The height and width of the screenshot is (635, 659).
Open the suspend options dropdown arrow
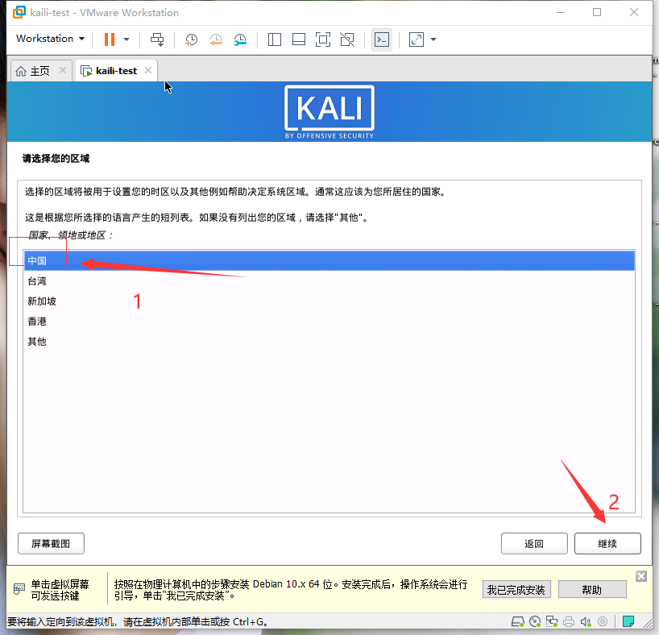pos(125,39)
